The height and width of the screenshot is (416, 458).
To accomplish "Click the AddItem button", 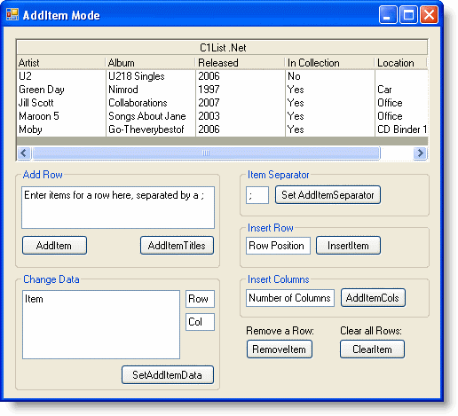I will coord(54,246).
